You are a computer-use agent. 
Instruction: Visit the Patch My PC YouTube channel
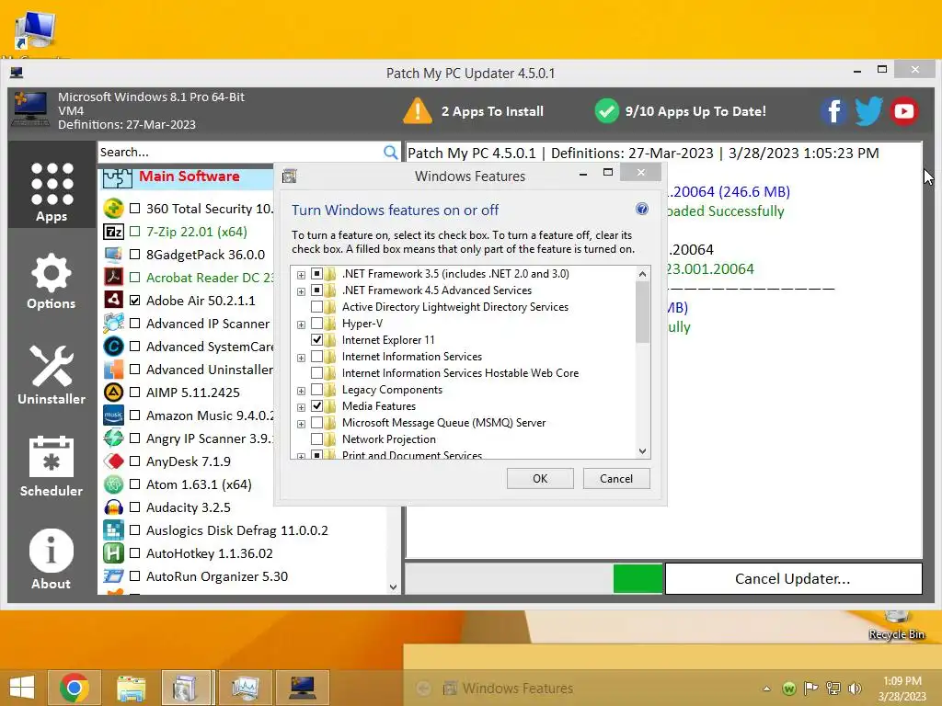pos(903,111)
